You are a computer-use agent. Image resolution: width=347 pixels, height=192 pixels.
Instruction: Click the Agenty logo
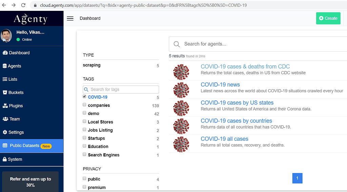(x=30, y=19)
